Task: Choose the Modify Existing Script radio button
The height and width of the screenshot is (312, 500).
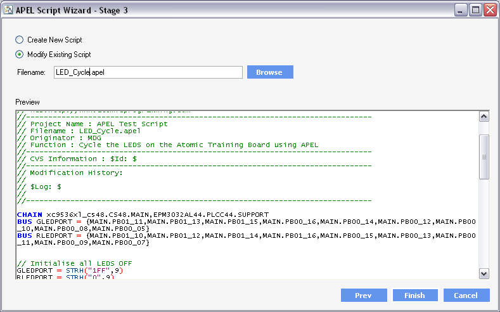Action: (20, 55)
